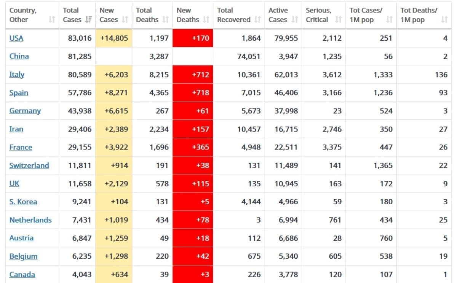Click Total Recovered sort arrows icon
The width and height of the screenshot is (457, 283).
(257, 20)
